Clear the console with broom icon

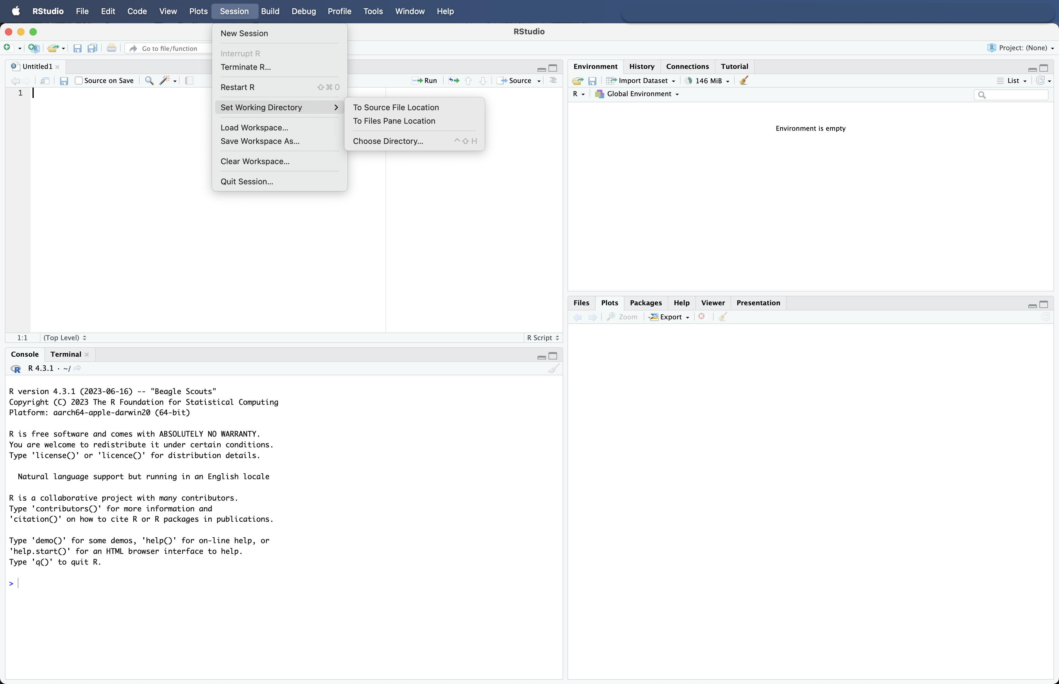click(x=553, y=369)
